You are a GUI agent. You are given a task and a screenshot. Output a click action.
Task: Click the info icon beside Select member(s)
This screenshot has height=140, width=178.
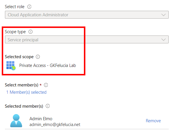coord(46,85)
